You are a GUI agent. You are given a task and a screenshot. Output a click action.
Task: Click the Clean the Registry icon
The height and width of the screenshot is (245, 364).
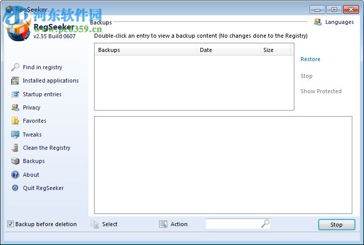(x=15, y=148)
